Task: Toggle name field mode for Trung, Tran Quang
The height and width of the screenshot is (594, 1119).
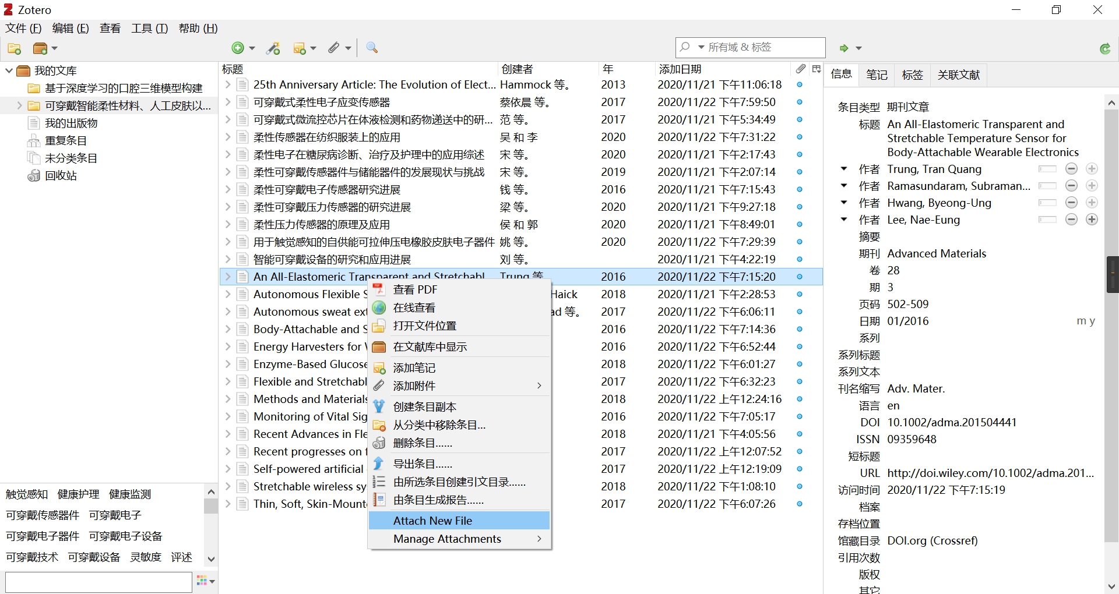Action: (x=1047, y=169)
